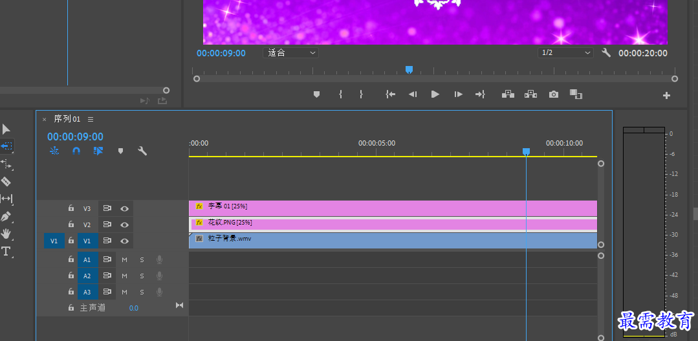
Task: Mute the A1 audio track
Action: pyautogui.click(x=125, y=260)
